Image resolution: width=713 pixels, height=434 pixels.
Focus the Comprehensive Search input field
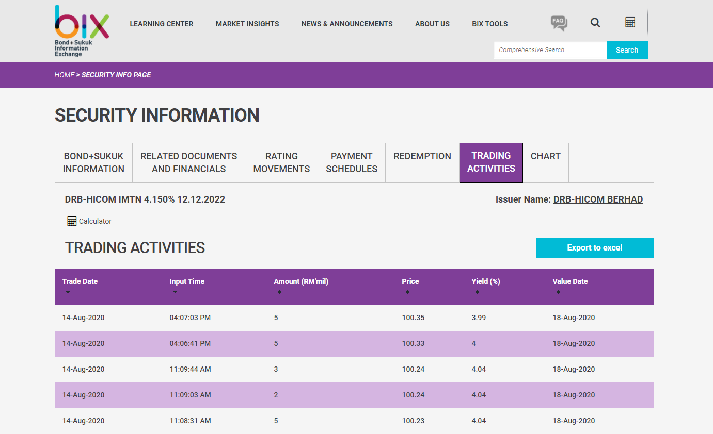[x=550, y=50]
